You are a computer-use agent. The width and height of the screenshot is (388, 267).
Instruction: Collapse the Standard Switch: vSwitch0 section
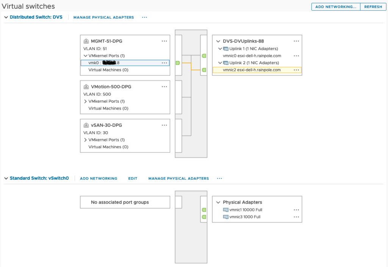click(6, 178)
